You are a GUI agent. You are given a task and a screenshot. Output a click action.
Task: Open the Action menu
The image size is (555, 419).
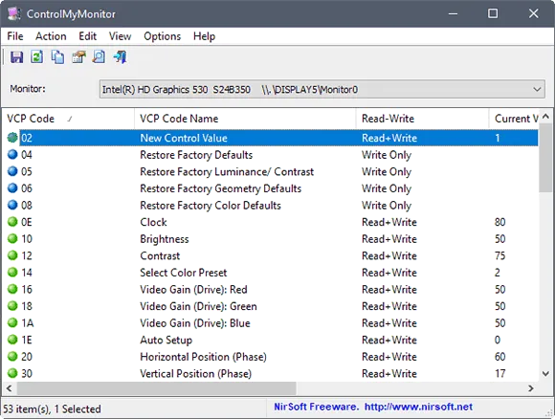tap(51, 36)
